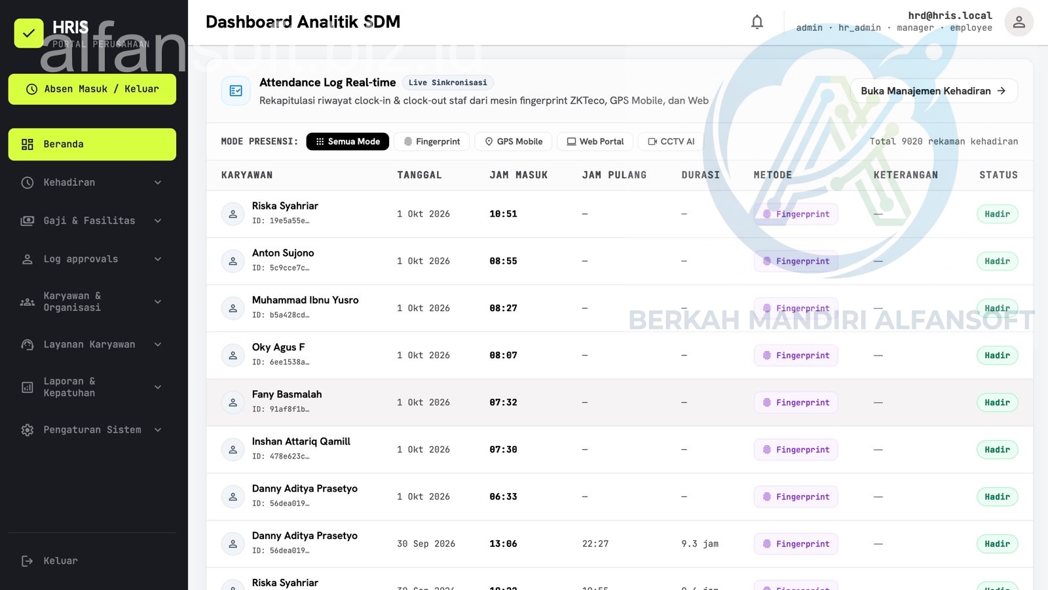Click Oky Agus F's avatar icon

click(x=233, y=356)
